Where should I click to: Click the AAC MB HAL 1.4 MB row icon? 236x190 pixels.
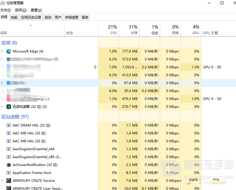[9, 133]
